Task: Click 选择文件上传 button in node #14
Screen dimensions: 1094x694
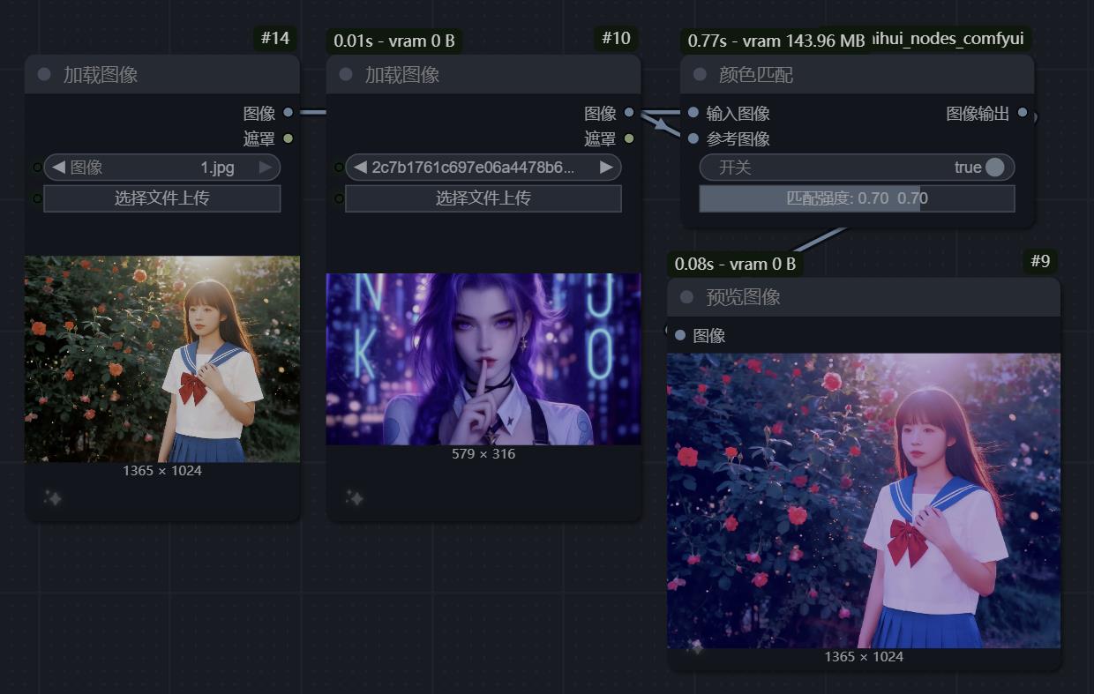Action: click(x=162, y=198)
